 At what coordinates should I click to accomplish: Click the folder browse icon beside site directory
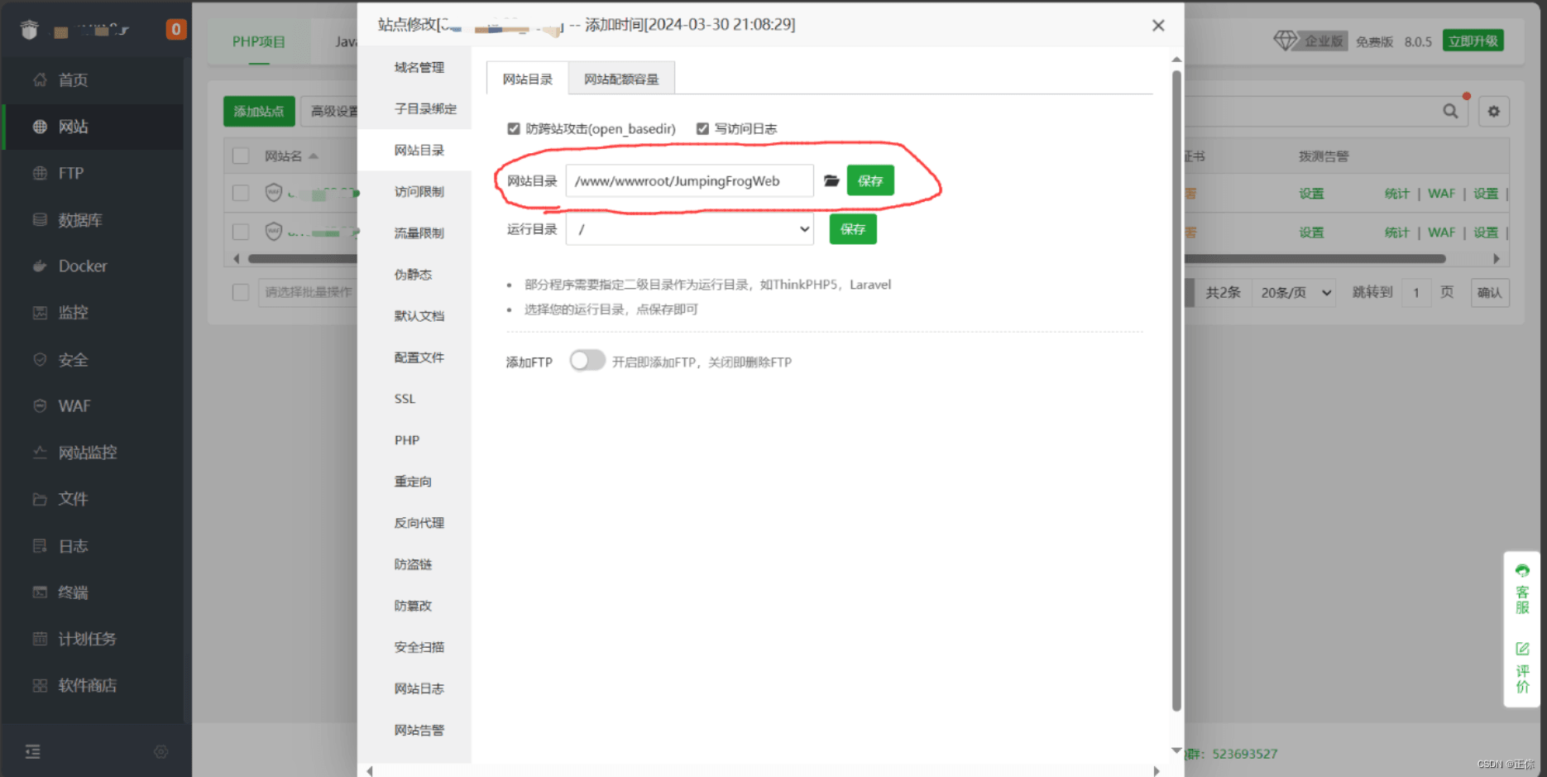(831, 181)
